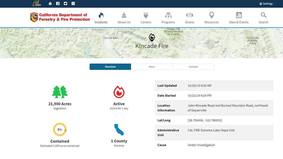Switch to the Contacts tab
Viewport: 283px width, 159px height.
pyautogui.click(x=193, y=67)
